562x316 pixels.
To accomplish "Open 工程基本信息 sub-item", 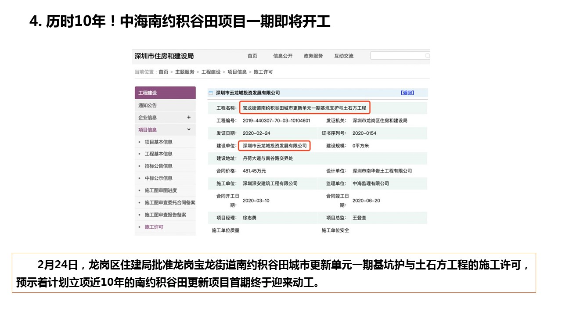I will point(159,154).
